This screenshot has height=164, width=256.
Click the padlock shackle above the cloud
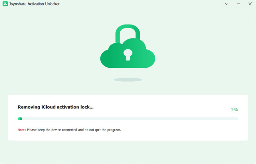tap(128, 33)
